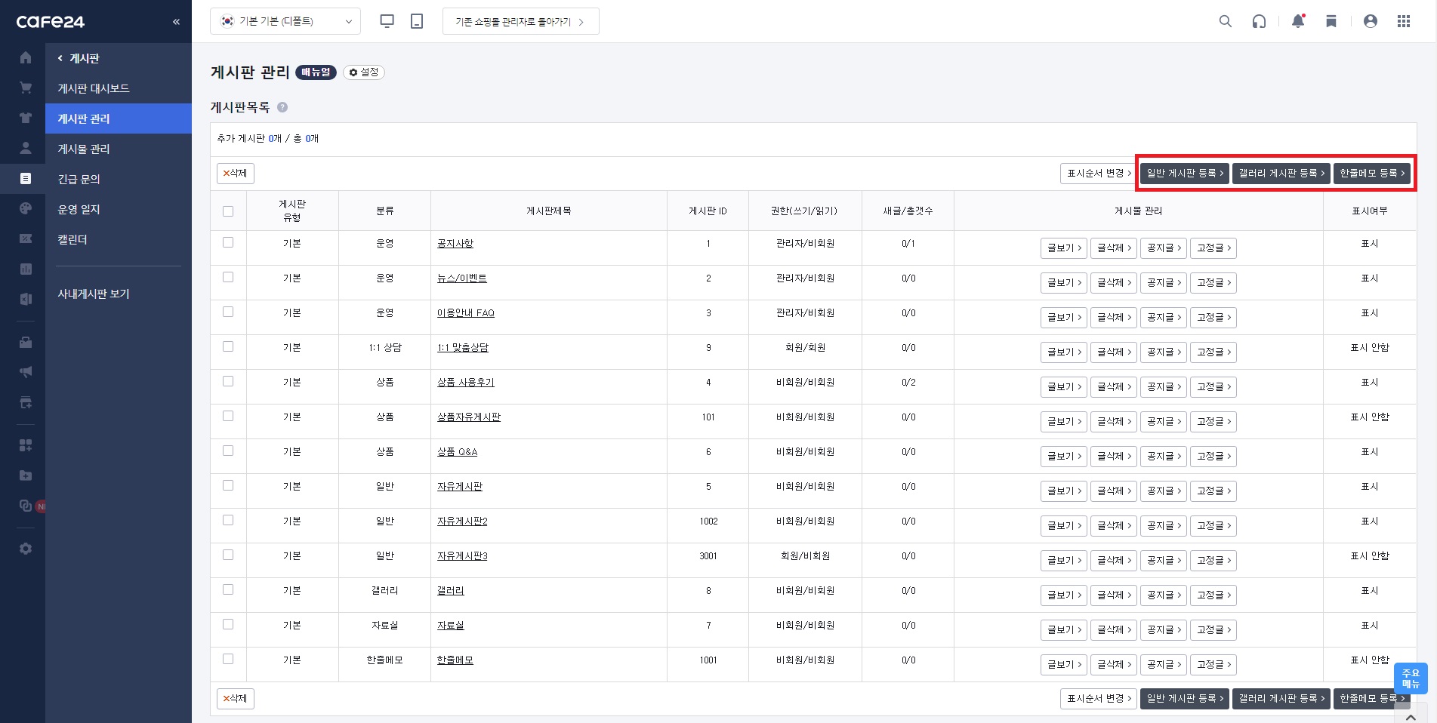This screenshot has height=723, width=1437.
Task: Open 운영 일지 menu item
Action: point(119,209)
